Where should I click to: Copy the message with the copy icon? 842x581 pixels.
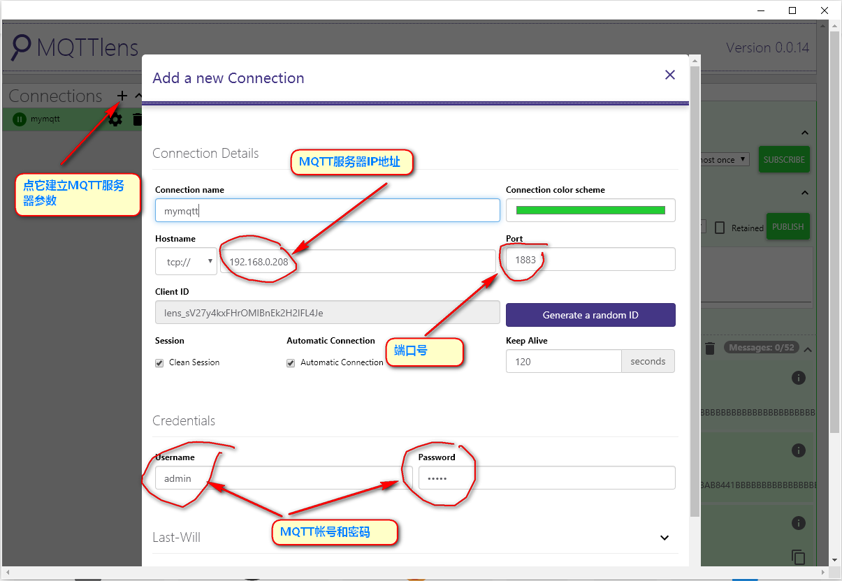[799, 557]
